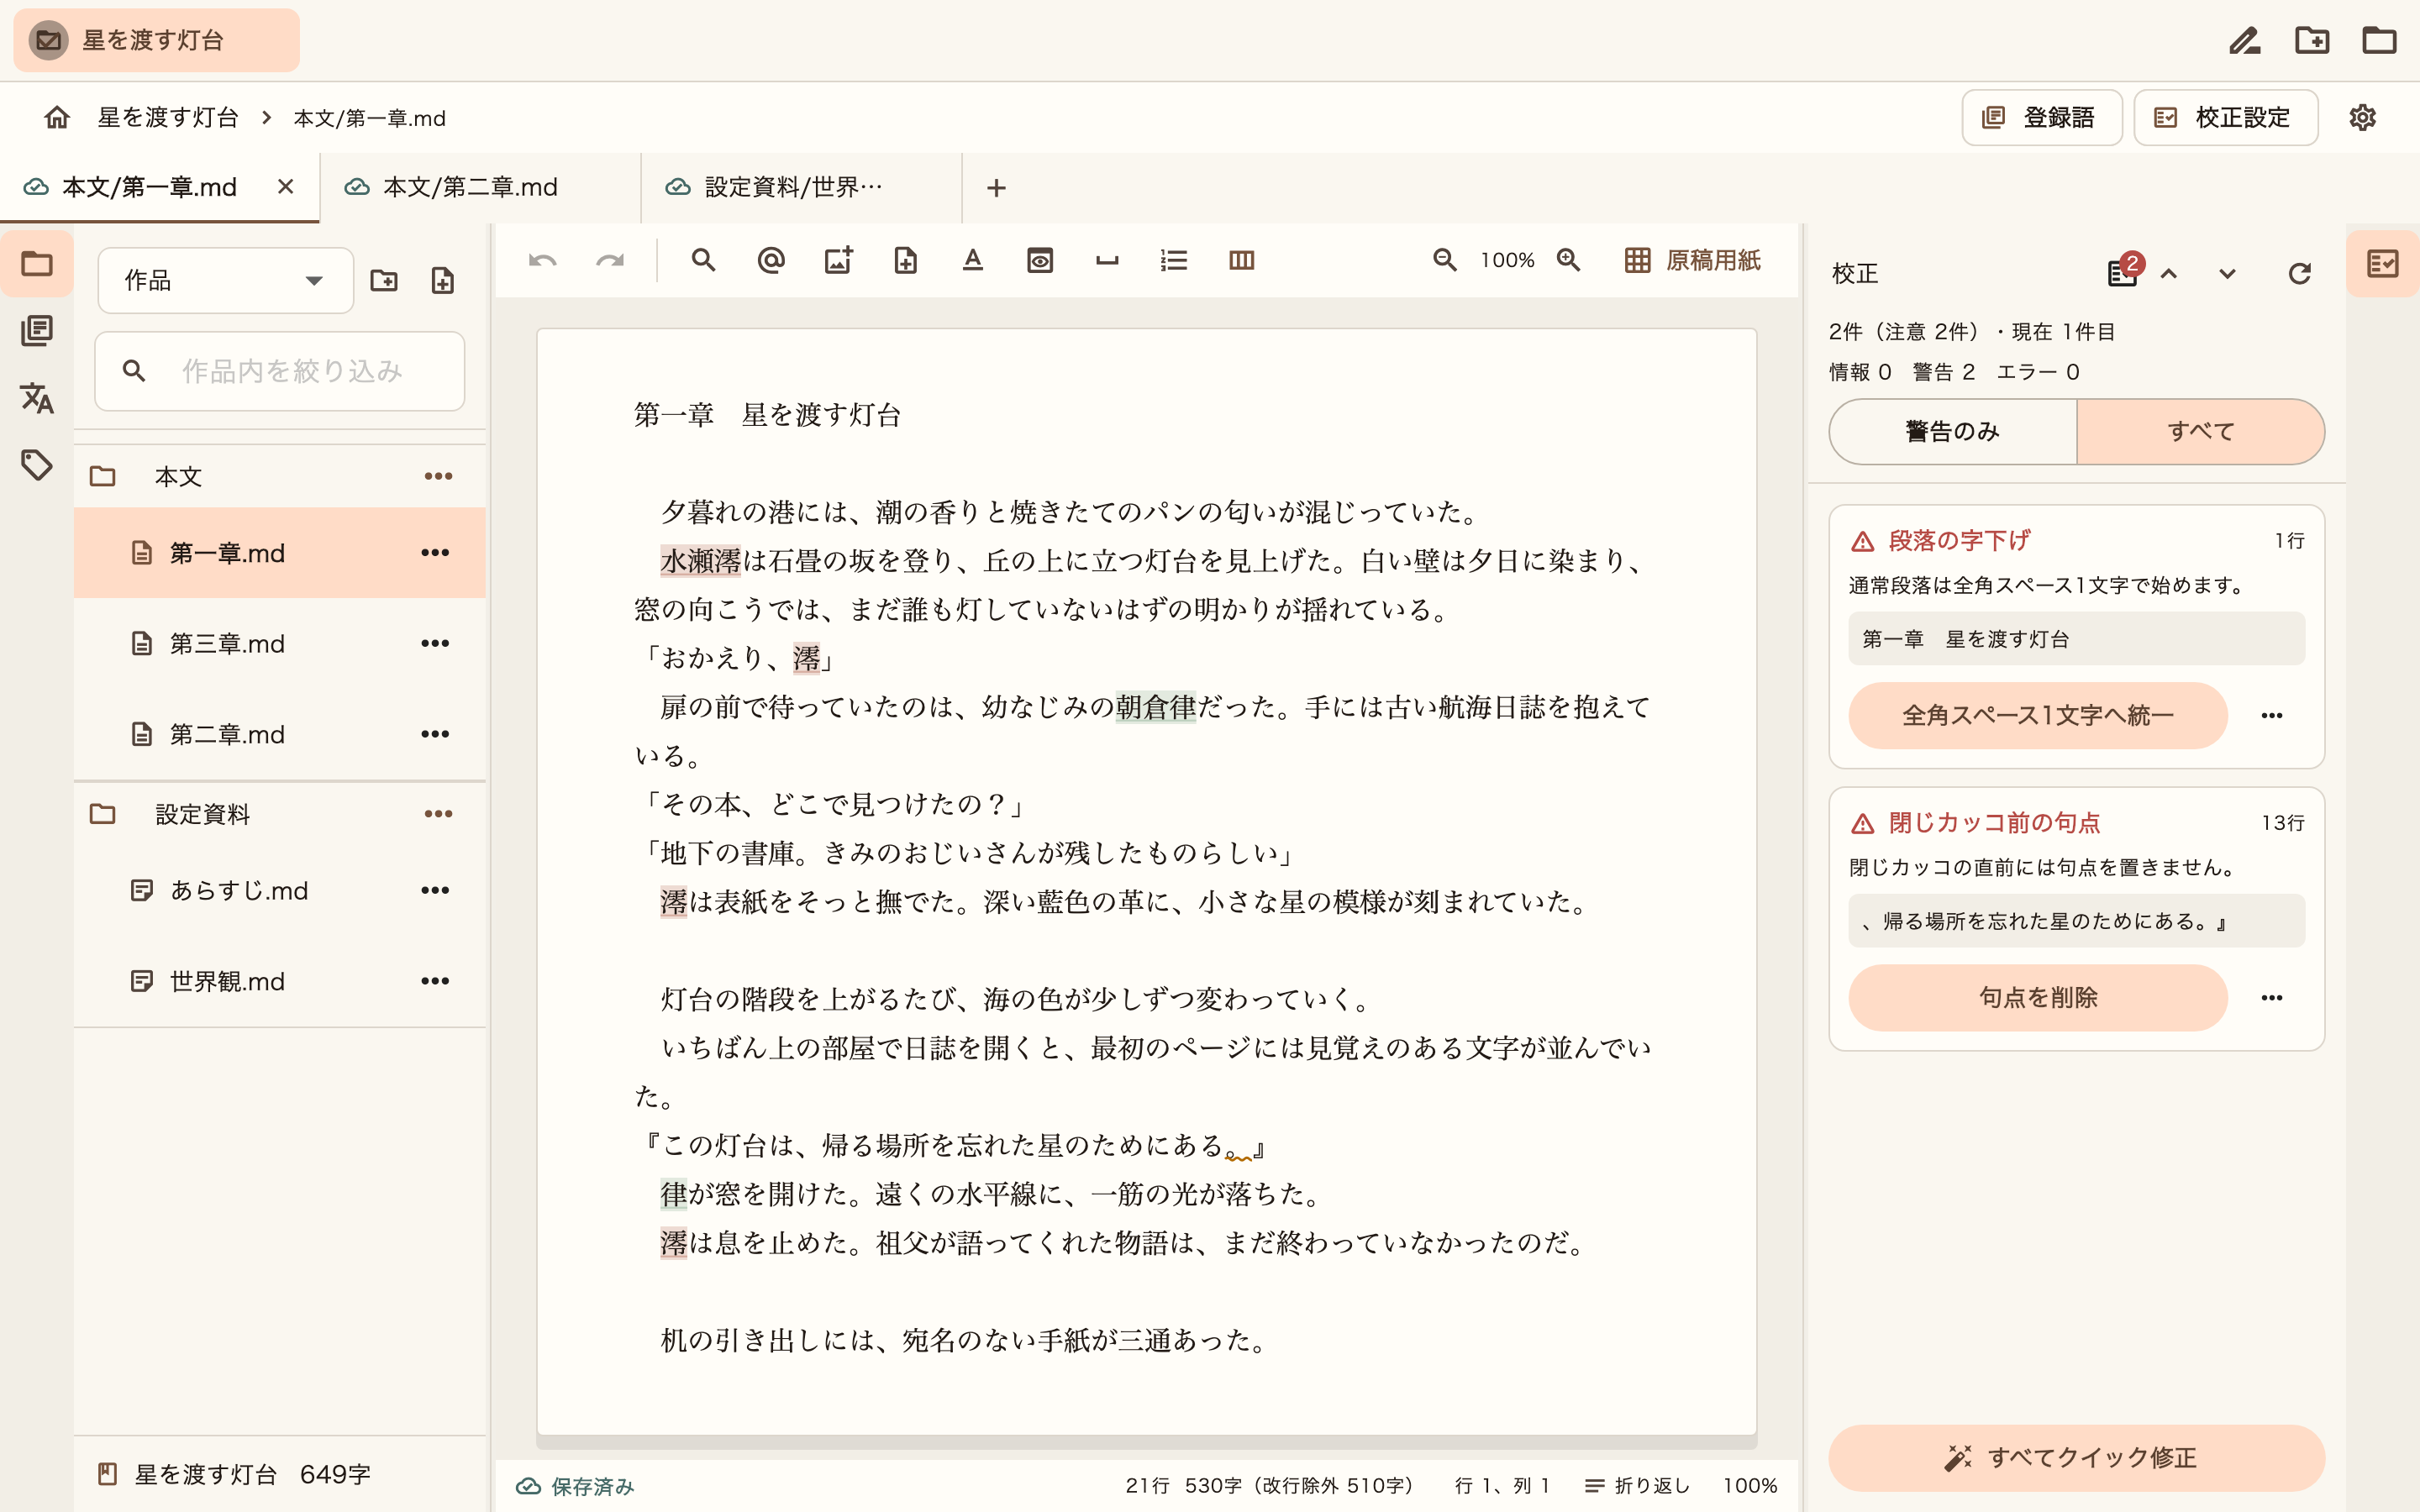This screenshot has height=1512, width=2420.
Task: Open more options for 本文 folder
Action: [x=438, y=476]
